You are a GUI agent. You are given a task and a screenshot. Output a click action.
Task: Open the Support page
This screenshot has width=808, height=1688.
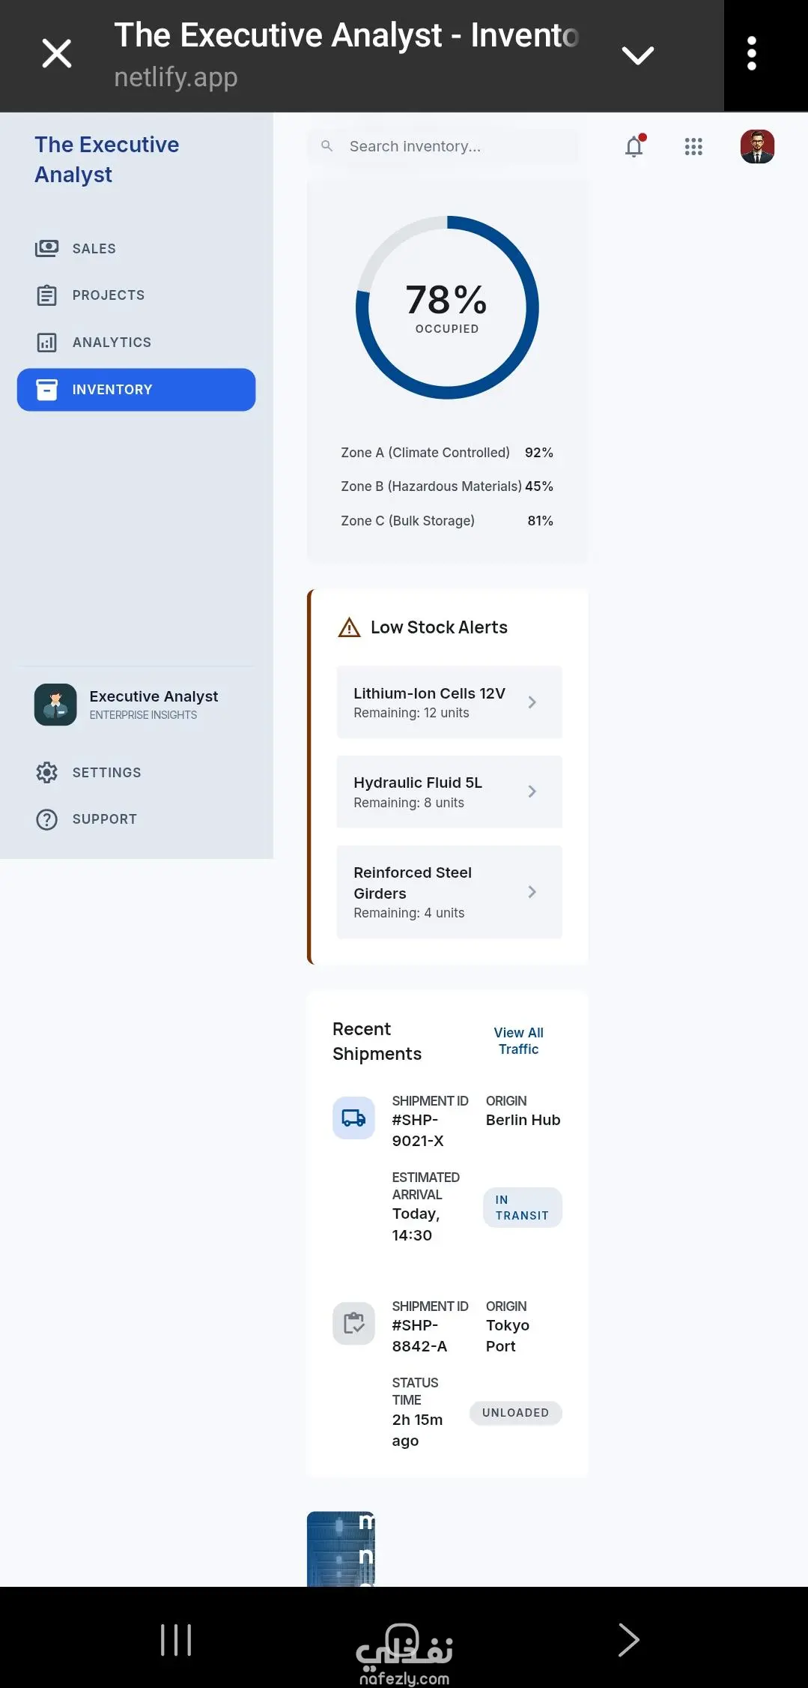pos(104,819)
